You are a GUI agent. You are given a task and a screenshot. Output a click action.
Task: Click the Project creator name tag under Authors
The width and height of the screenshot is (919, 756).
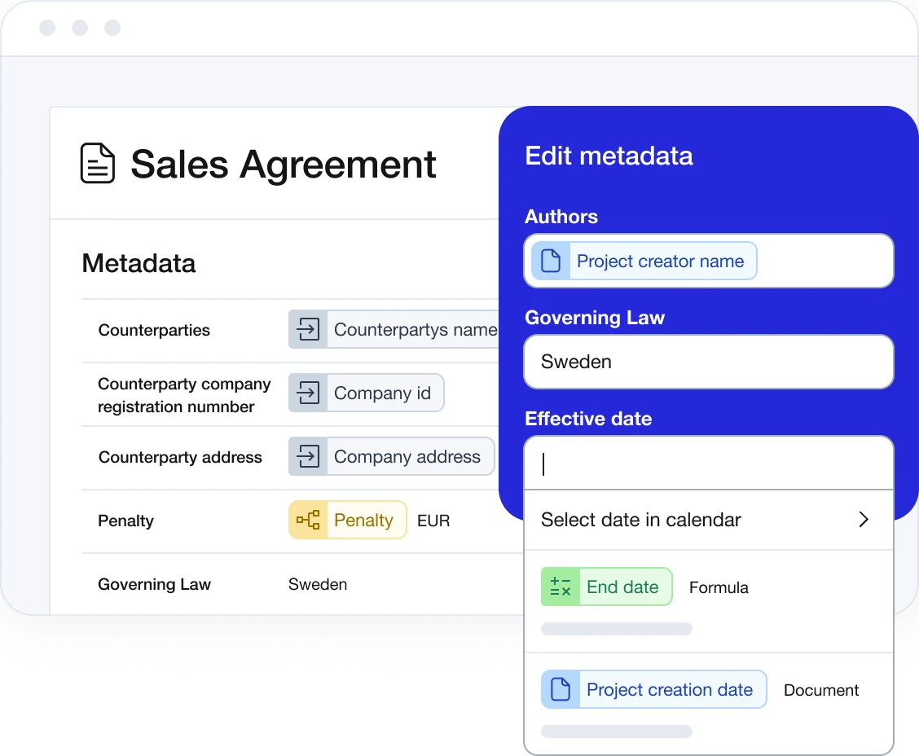point(661,260)
